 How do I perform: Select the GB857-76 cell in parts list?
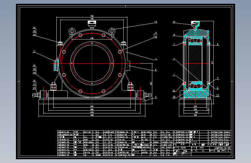pyautogui.click(x=65, y=145)
